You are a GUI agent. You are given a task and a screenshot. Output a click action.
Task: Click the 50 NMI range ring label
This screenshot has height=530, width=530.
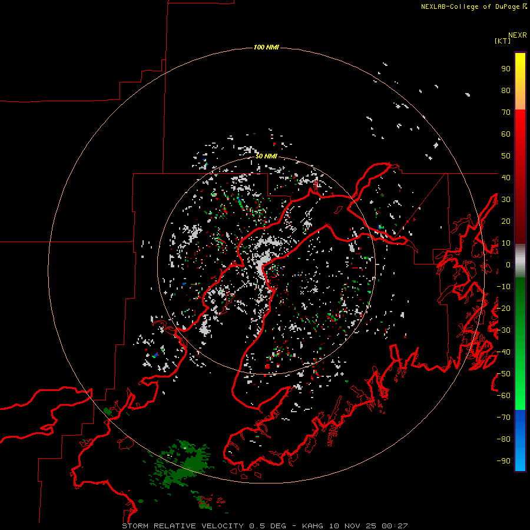[x=266, y=156]
